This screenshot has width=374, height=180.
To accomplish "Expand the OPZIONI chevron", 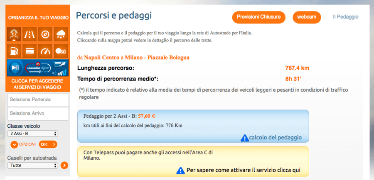I will tap(14, 144).
